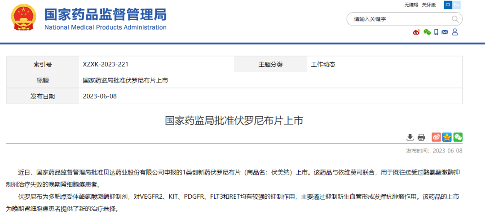Open the mobile phone icon in the header

pos(436,32)
